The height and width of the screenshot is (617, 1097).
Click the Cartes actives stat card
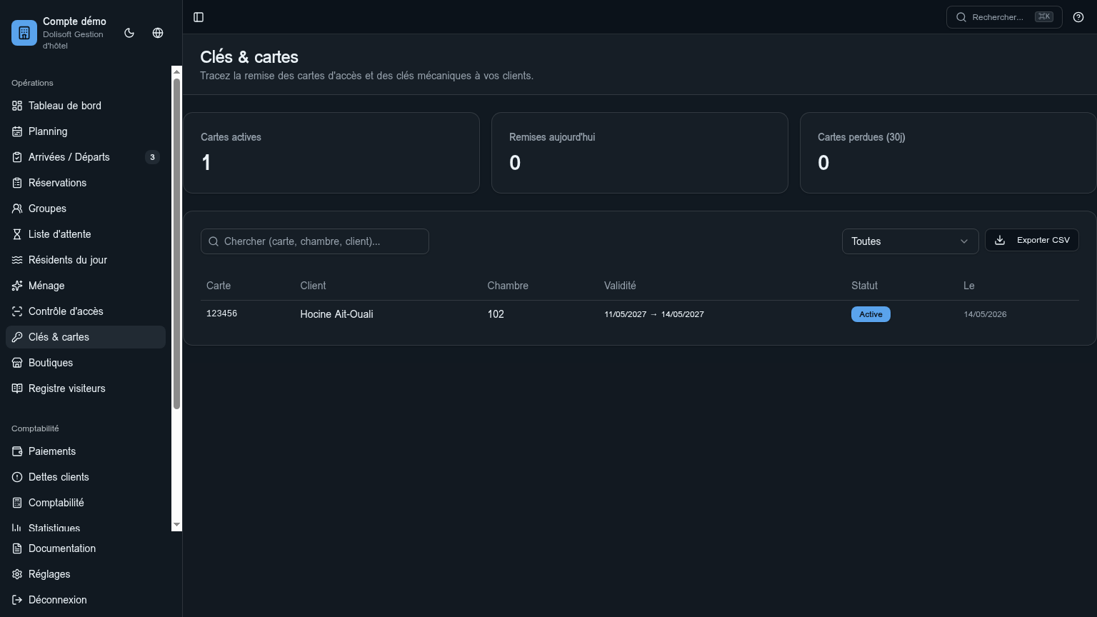point(331,153)
